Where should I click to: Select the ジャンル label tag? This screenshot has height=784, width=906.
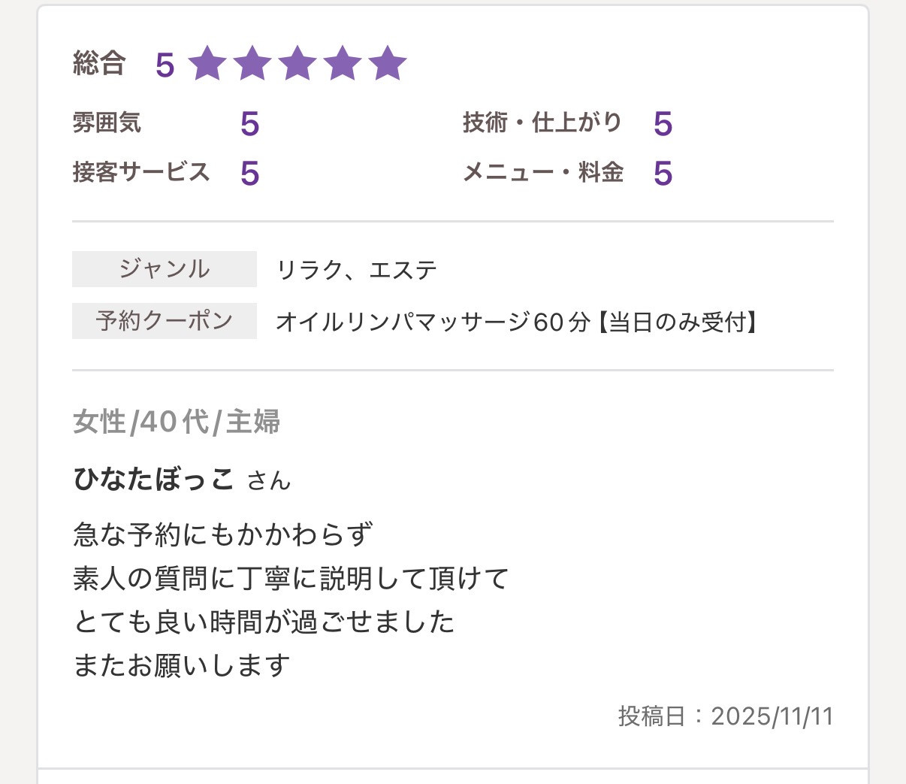[x=165, y=269]
